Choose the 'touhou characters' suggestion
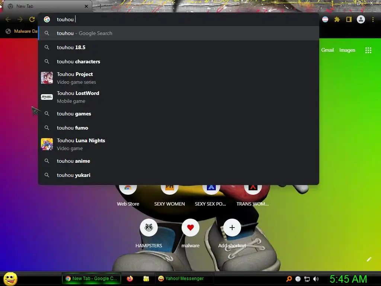Screen dimensions: 381x286 178,61
